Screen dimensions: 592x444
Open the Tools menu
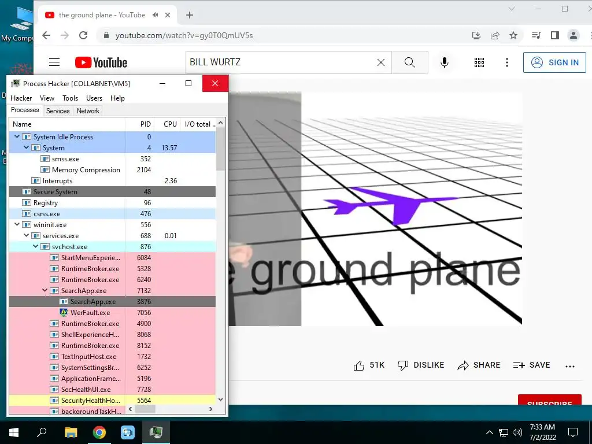pos(70,98)
